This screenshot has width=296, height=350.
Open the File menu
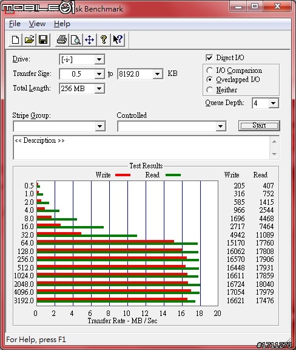15,24
